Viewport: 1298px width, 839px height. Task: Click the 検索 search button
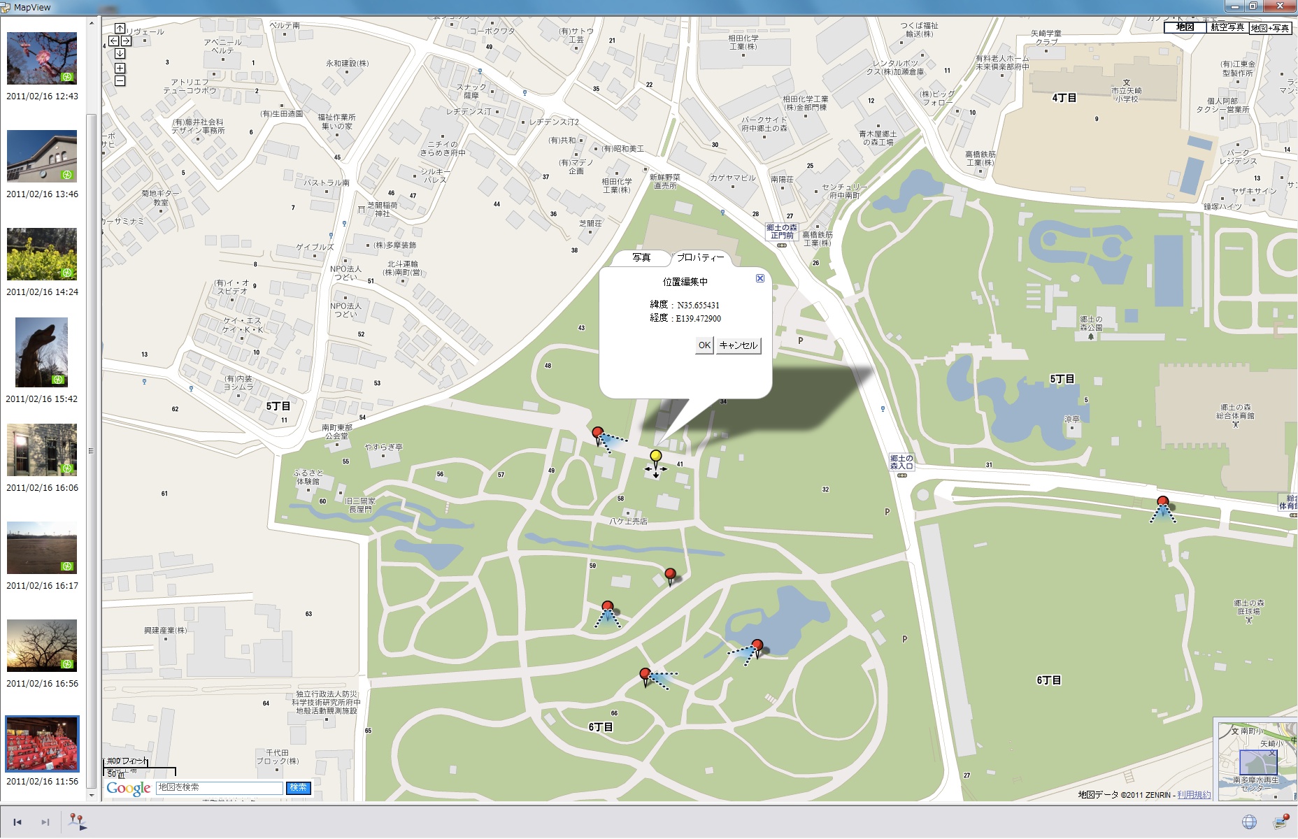pos(299,788)
